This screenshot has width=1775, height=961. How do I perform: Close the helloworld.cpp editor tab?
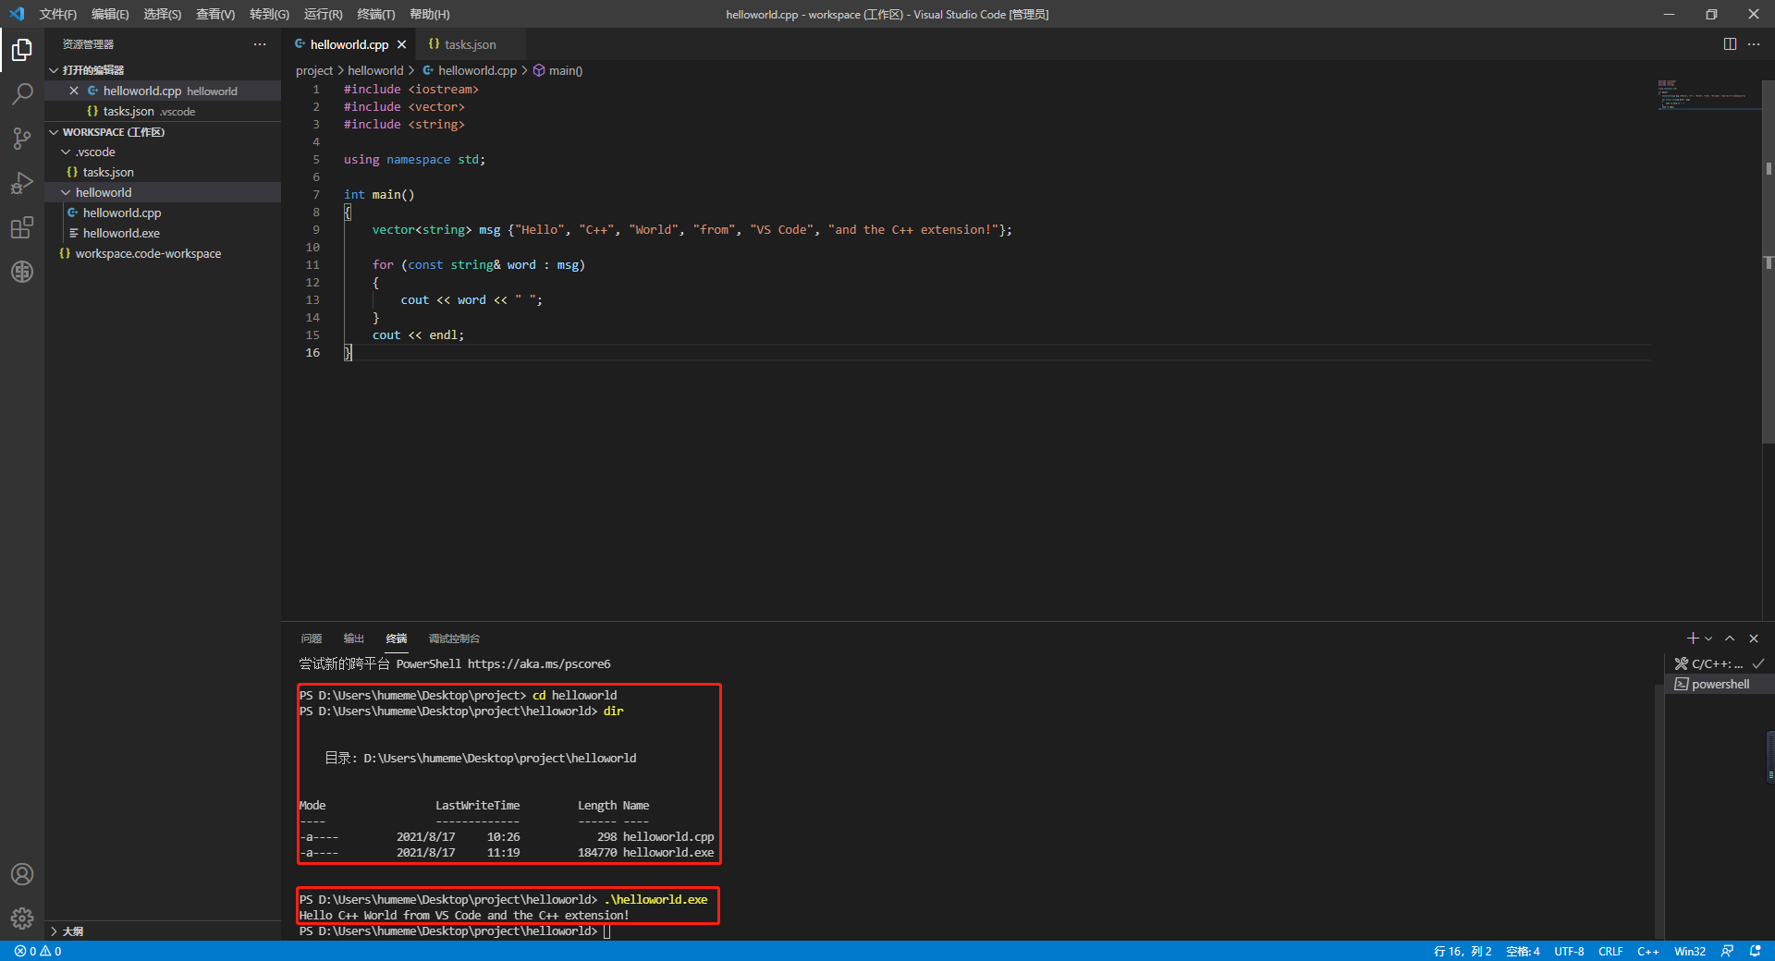tap(401, 44)
